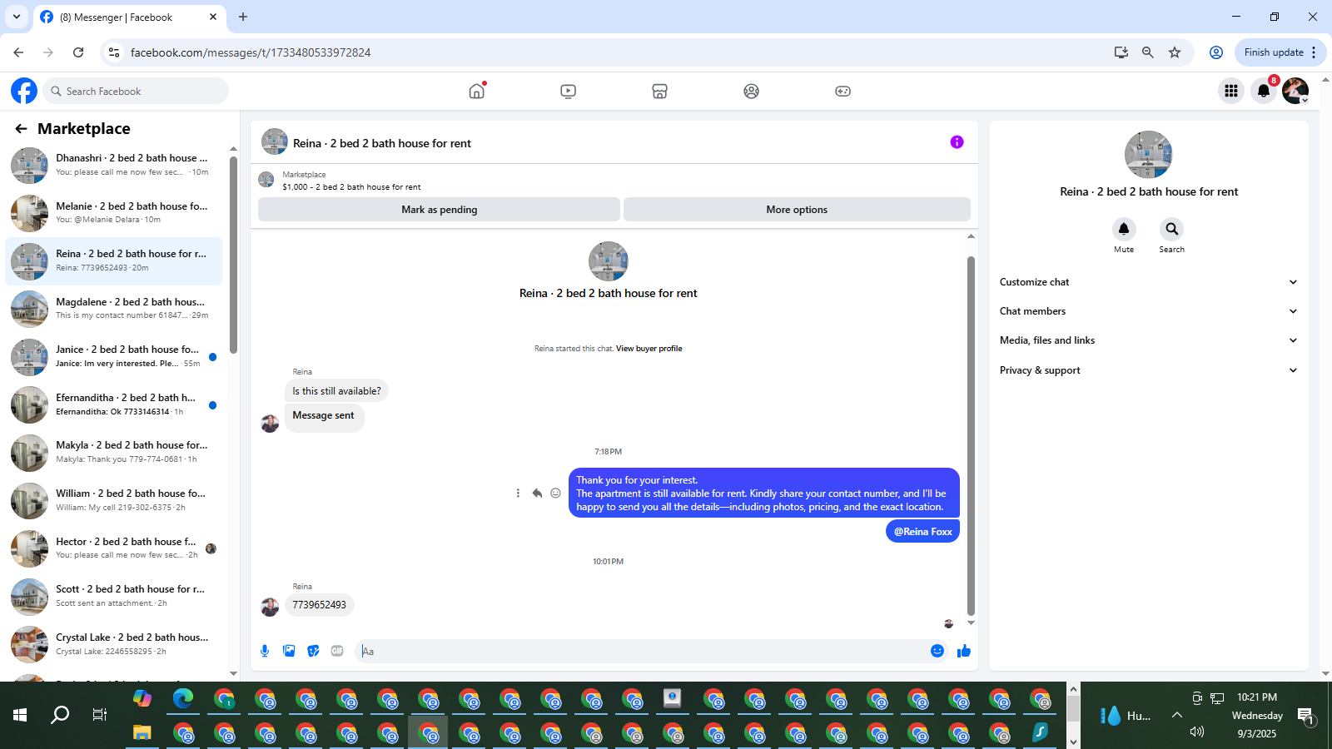
Task: Open Efernanditha conversation
Action: click(x=114, y=404)
